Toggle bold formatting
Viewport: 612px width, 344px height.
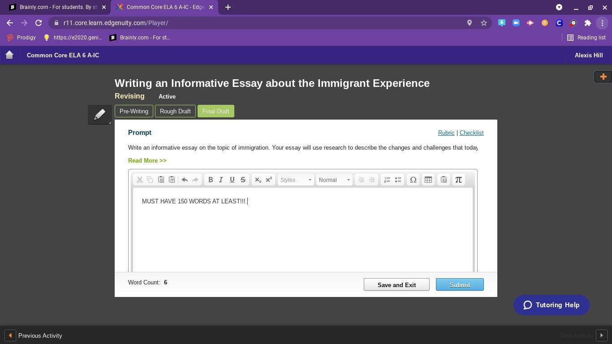(211, 180)
